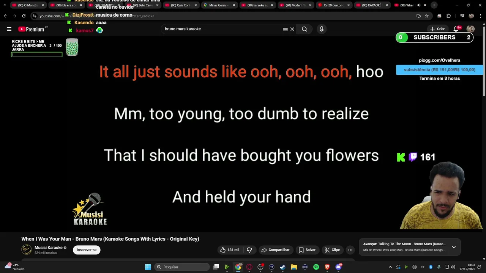Clear the search box with the X
This screenshot has height=273, width=486.
tap(292, 29)
